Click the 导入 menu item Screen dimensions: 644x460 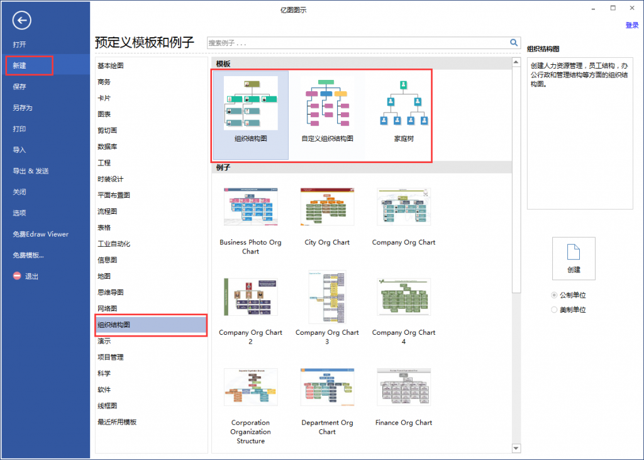point(19,150)
